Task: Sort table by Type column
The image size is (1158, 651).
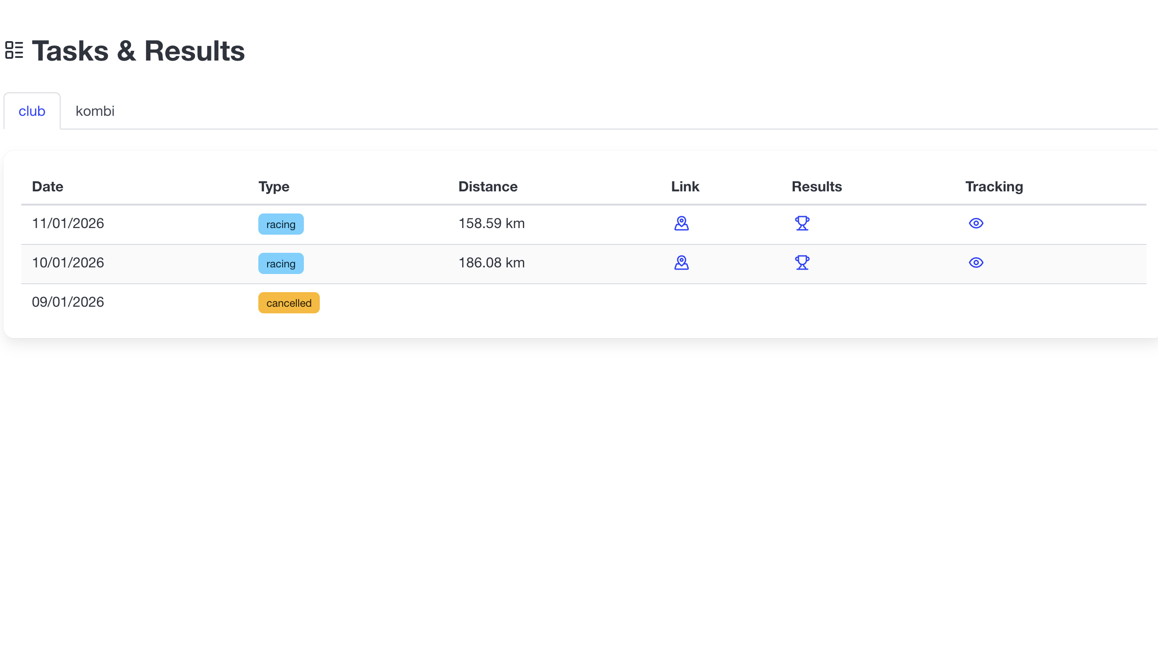Action: (x=273, y=187)
